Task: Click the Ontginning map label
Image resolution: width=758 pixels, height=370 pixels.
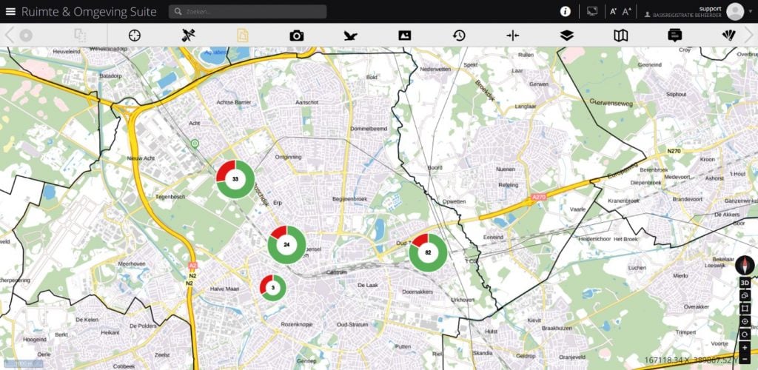Action: tap(288, 157)
